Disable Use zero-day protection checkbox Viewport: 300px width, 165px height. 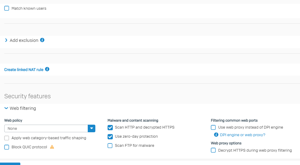coord(110,136)
